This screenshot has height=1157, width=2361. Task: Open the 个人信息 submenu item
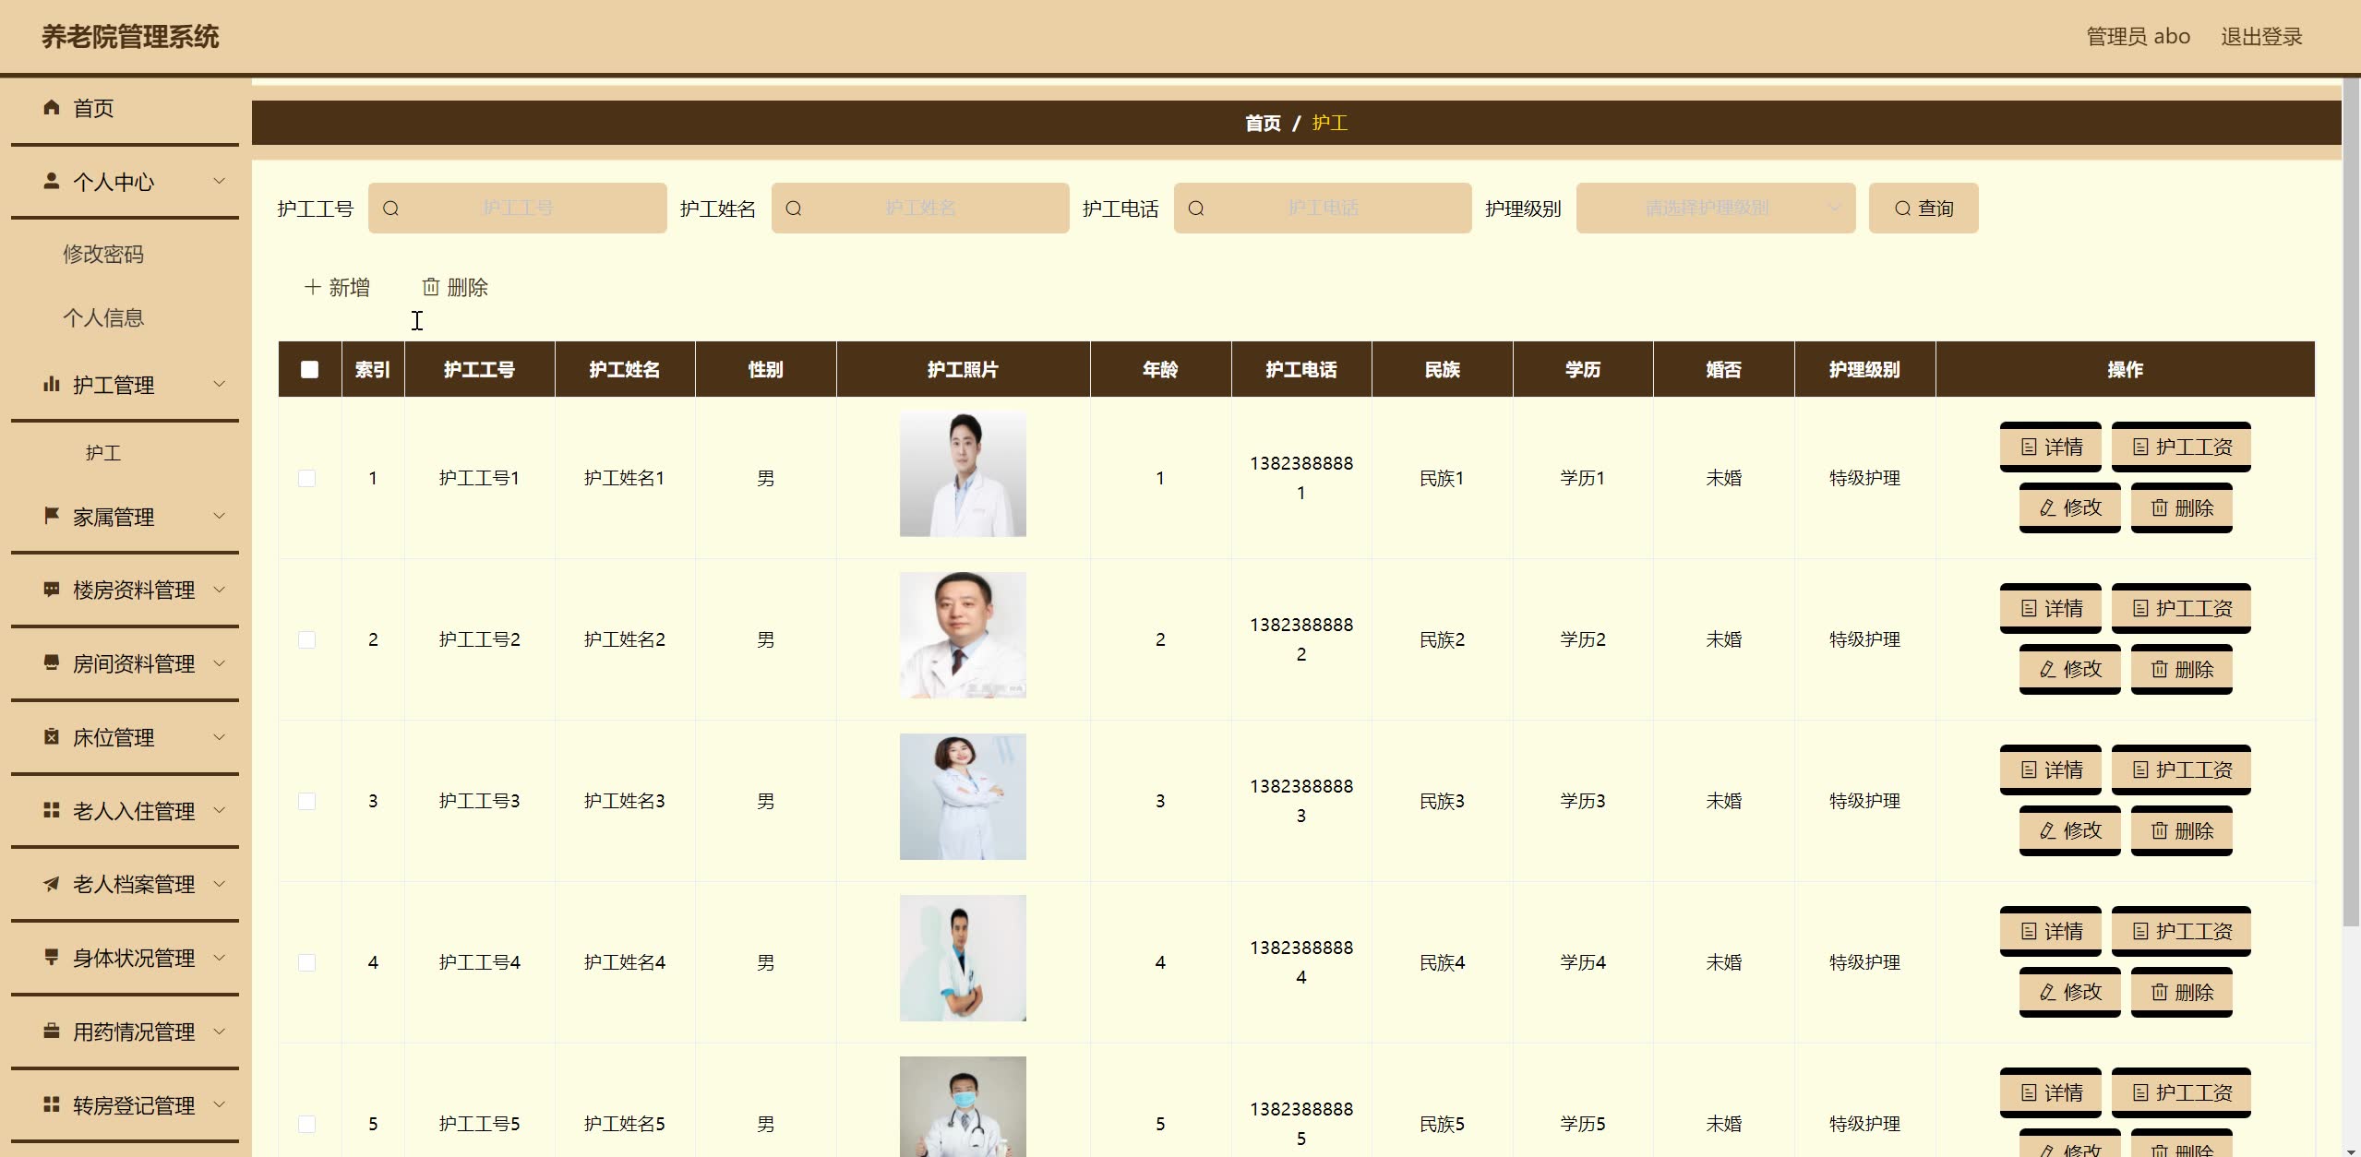103,317
